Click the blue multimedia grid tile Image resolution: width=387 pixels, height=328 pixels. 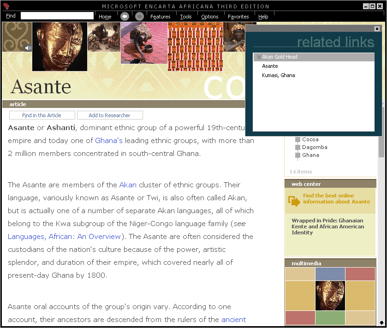(330, 274)
